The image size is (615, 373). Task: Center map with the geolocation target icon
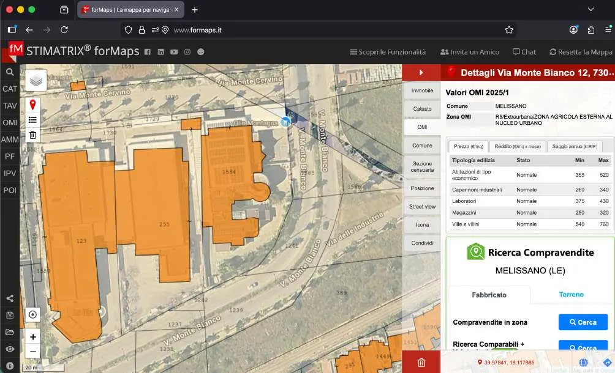33,314
